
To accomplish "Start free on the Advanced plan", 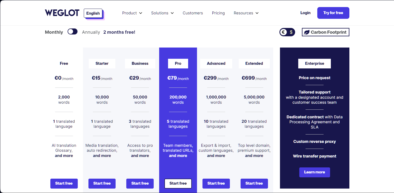I will 216,183.
